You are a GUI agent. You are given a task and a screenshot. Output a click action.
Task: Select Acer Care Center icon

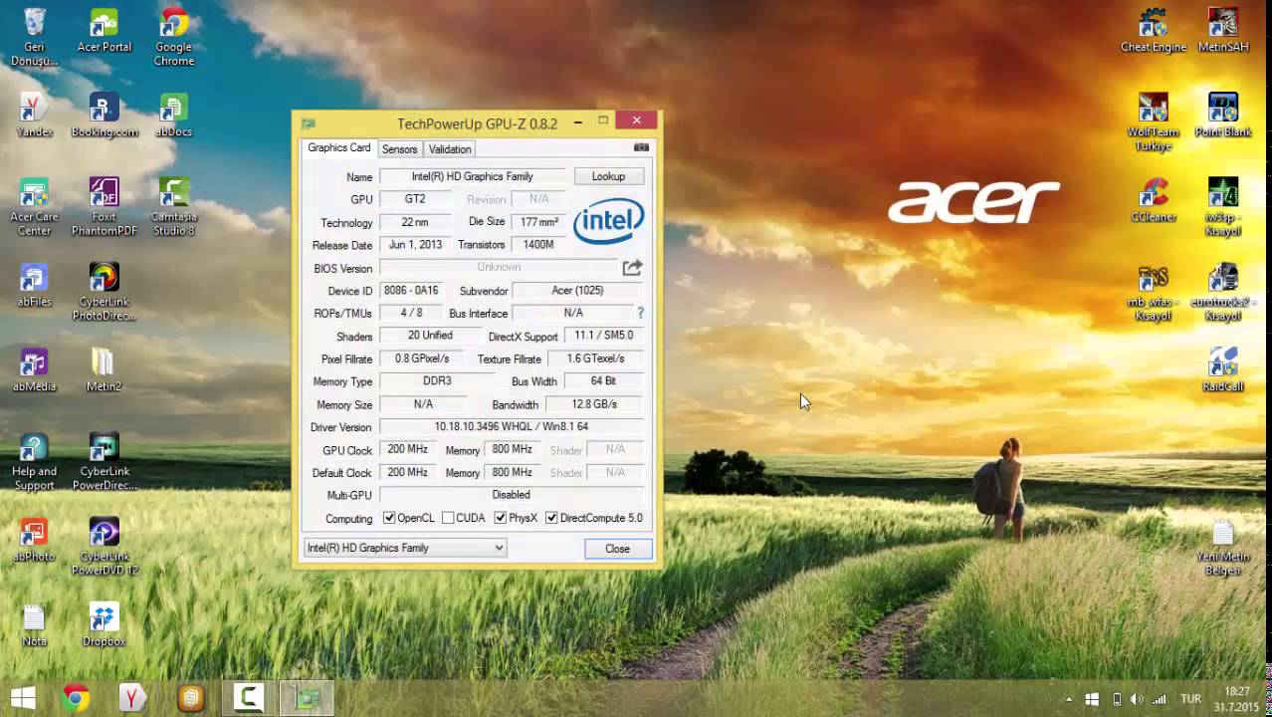(x=35, y=207)
